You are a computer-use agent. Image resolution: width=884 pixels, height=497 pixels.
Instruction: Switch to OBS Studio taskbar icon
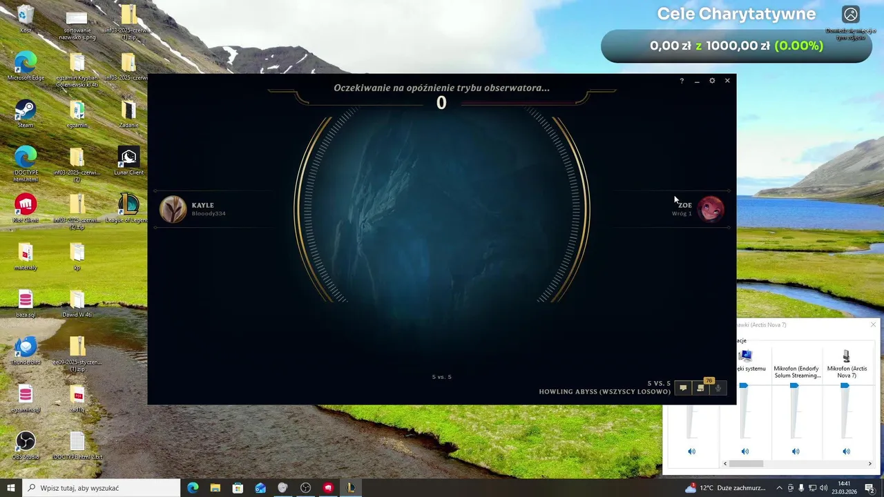[305, 488]
